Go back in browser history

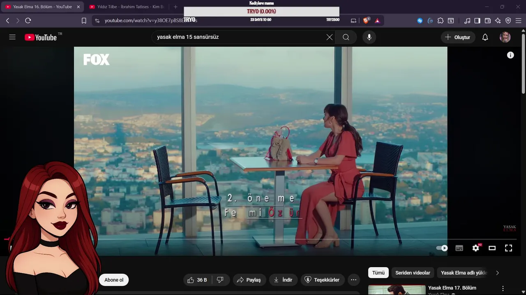7,20
